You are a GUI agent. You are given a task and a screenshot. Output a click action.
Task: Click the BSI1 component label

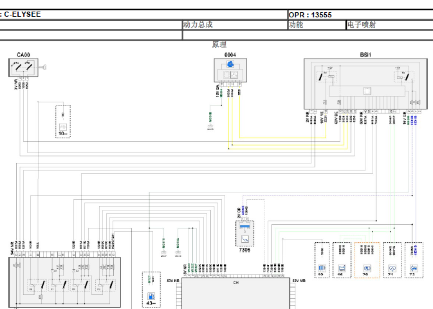tap(365, 55)
